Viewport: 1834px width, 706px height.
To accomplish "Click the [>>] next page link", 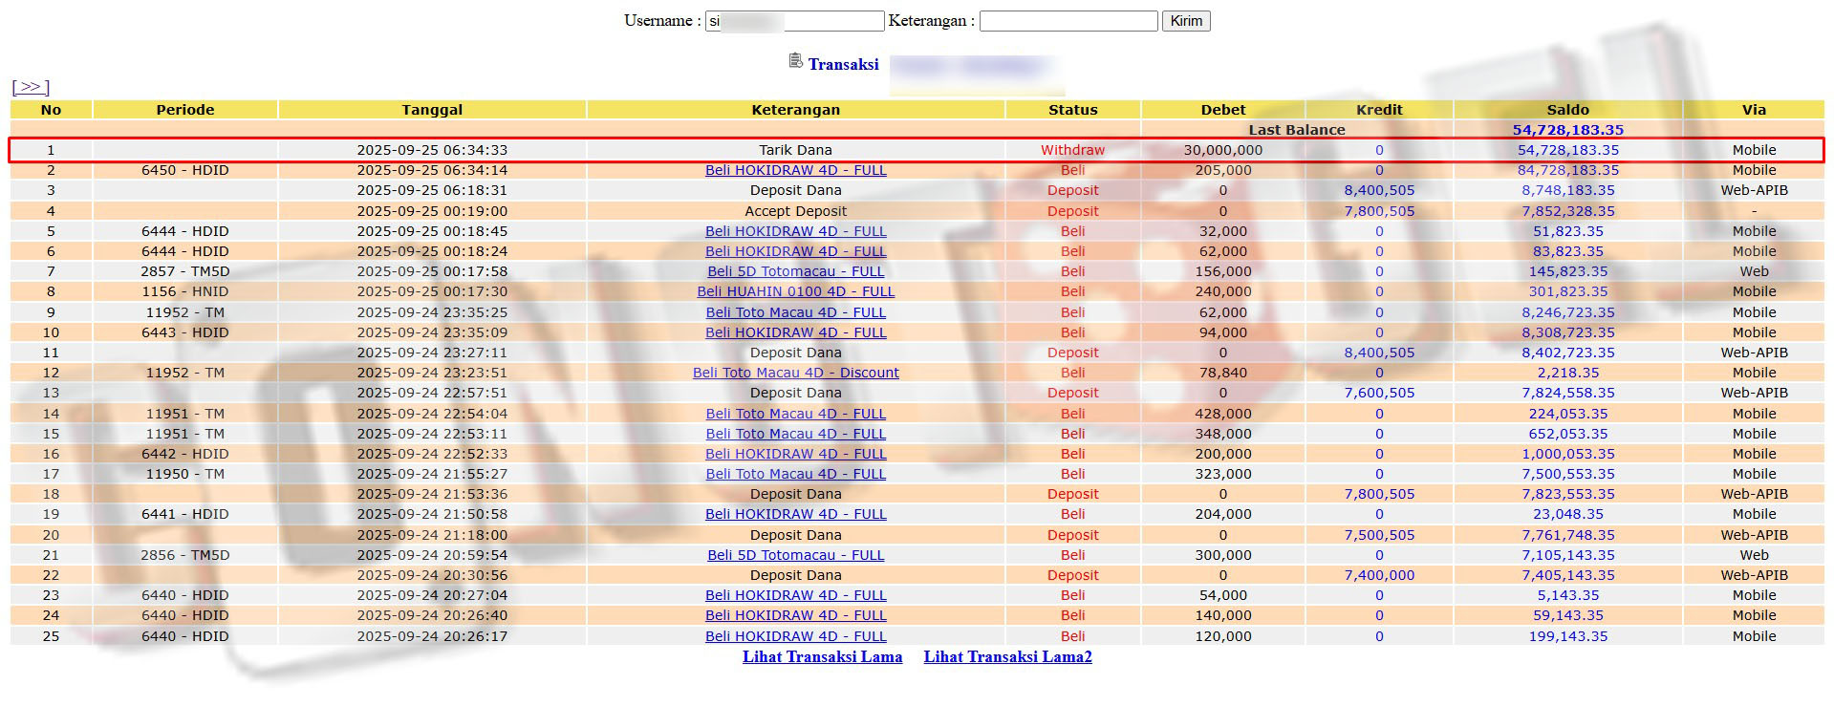I will [x=31, y=87].
